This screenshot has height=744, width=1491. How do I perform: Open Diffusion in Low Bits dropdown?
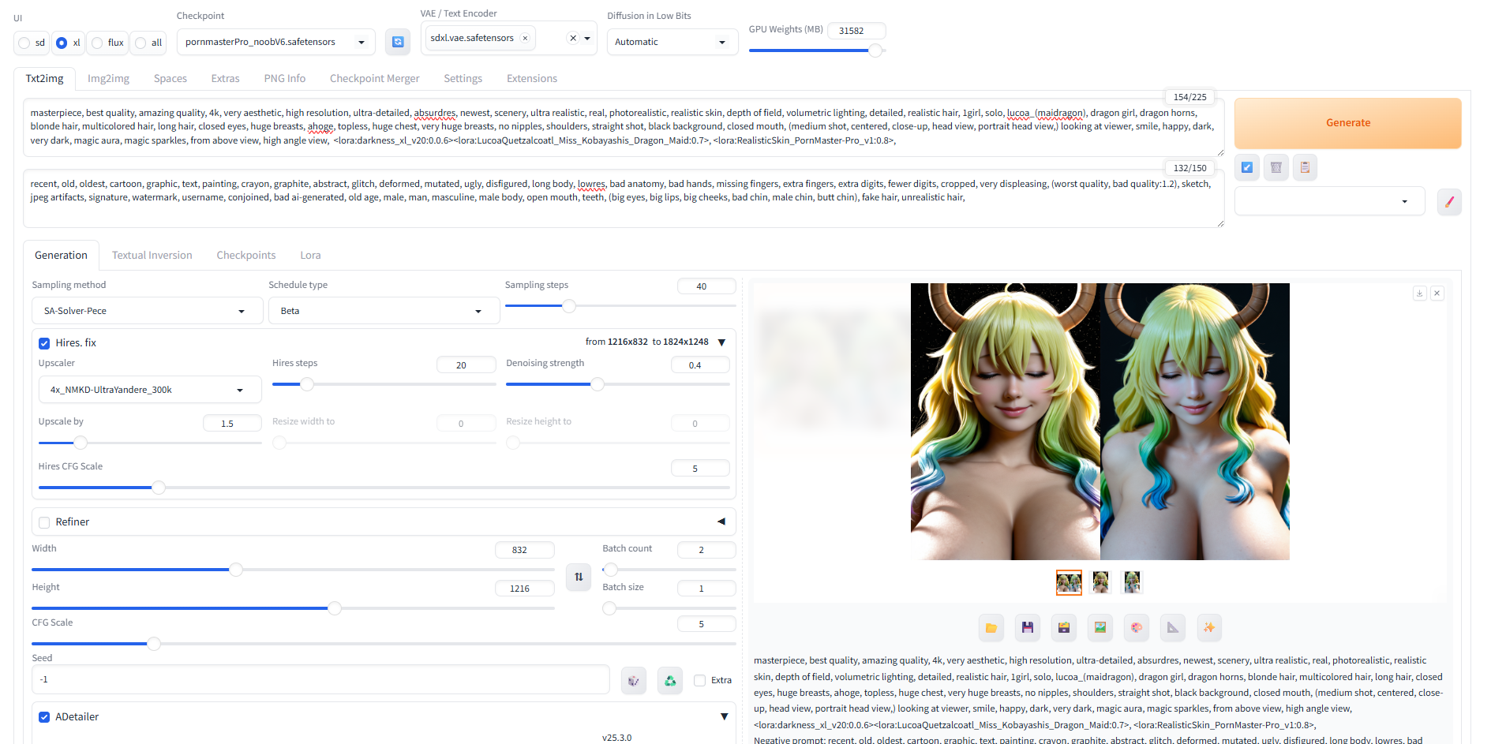(672, 42)
